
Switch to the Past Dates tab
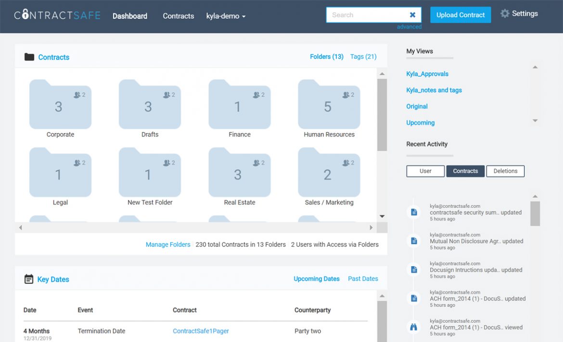tap(363, 279)
